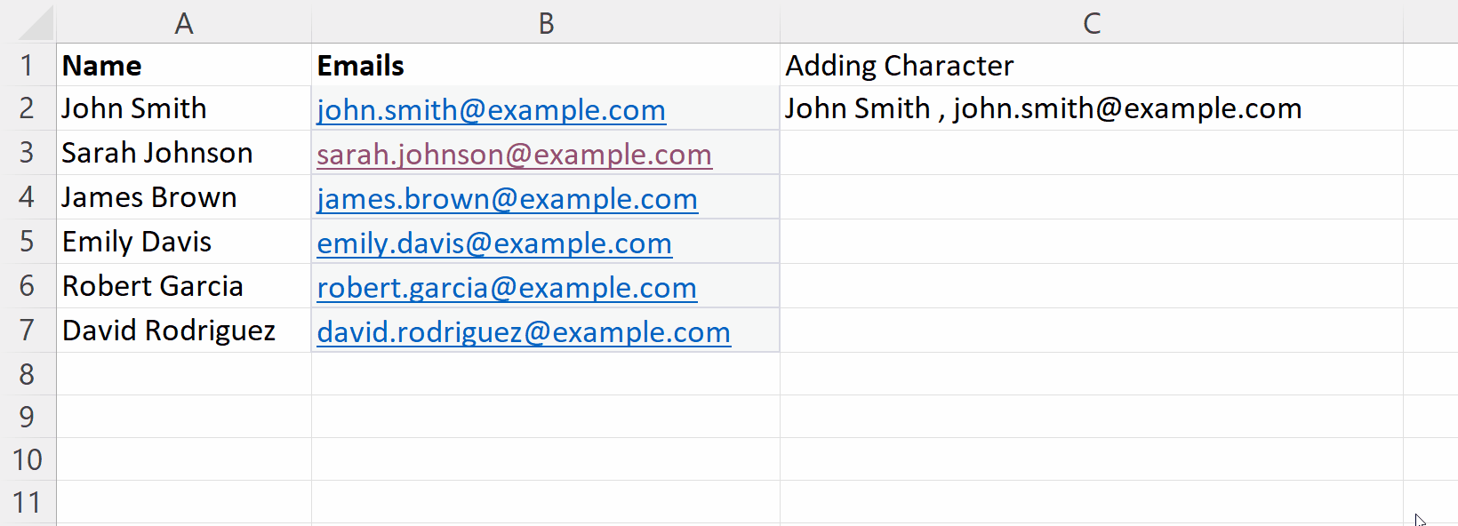Select the Adding Character header cell

click(x=1092, y=65)
